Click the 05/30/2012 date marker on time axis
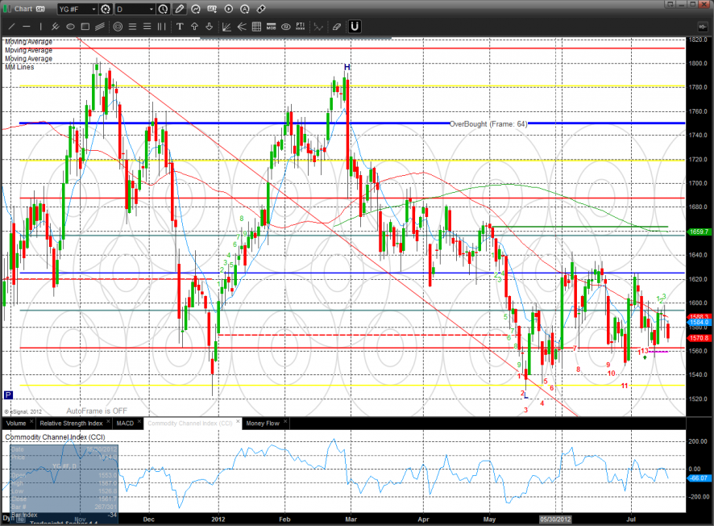Screen dimensions: 714x526 (x=555, y=520)
